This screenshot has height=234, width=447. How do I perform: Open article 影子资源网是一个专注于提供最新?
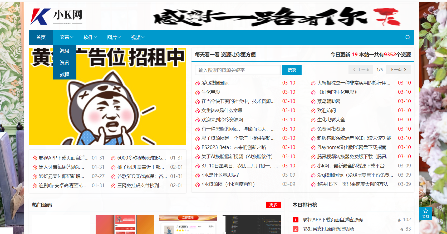coord(238,138)
